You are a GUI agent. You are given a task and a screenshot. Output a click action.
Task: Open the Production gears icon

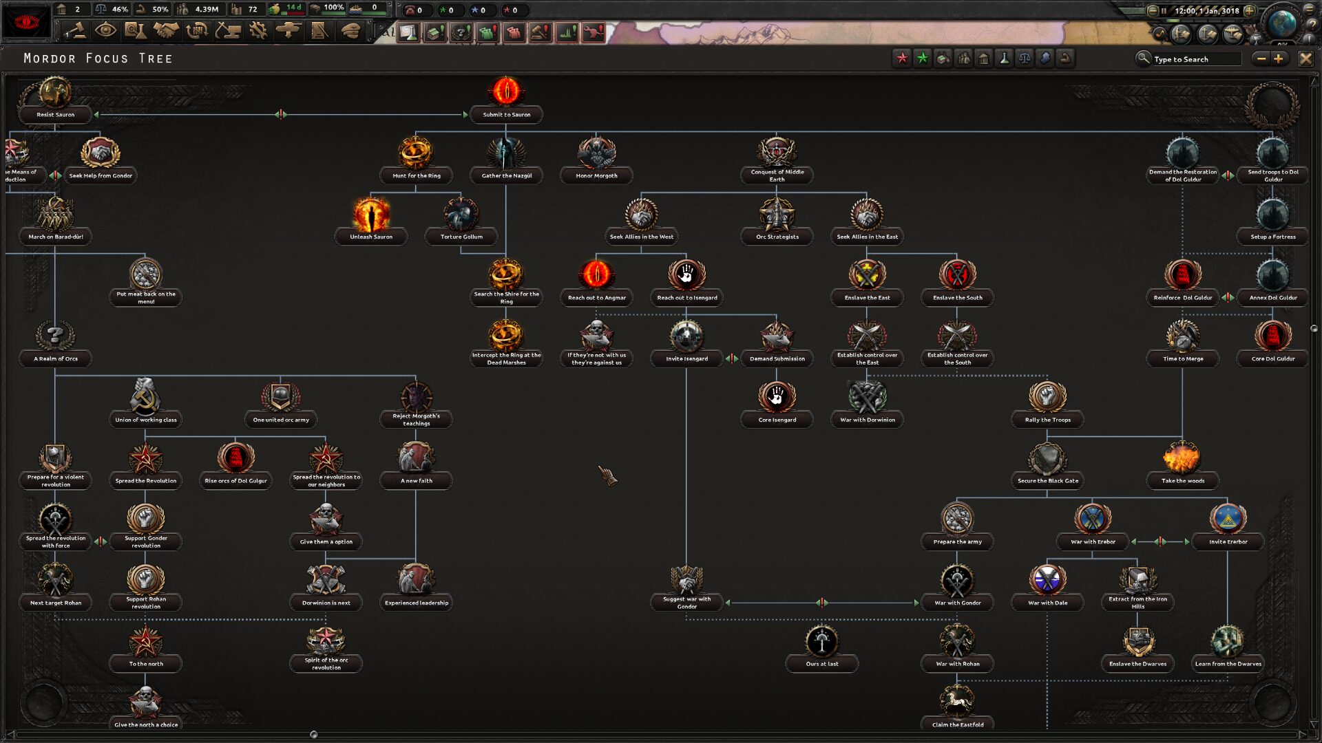(x=258, y=30)
